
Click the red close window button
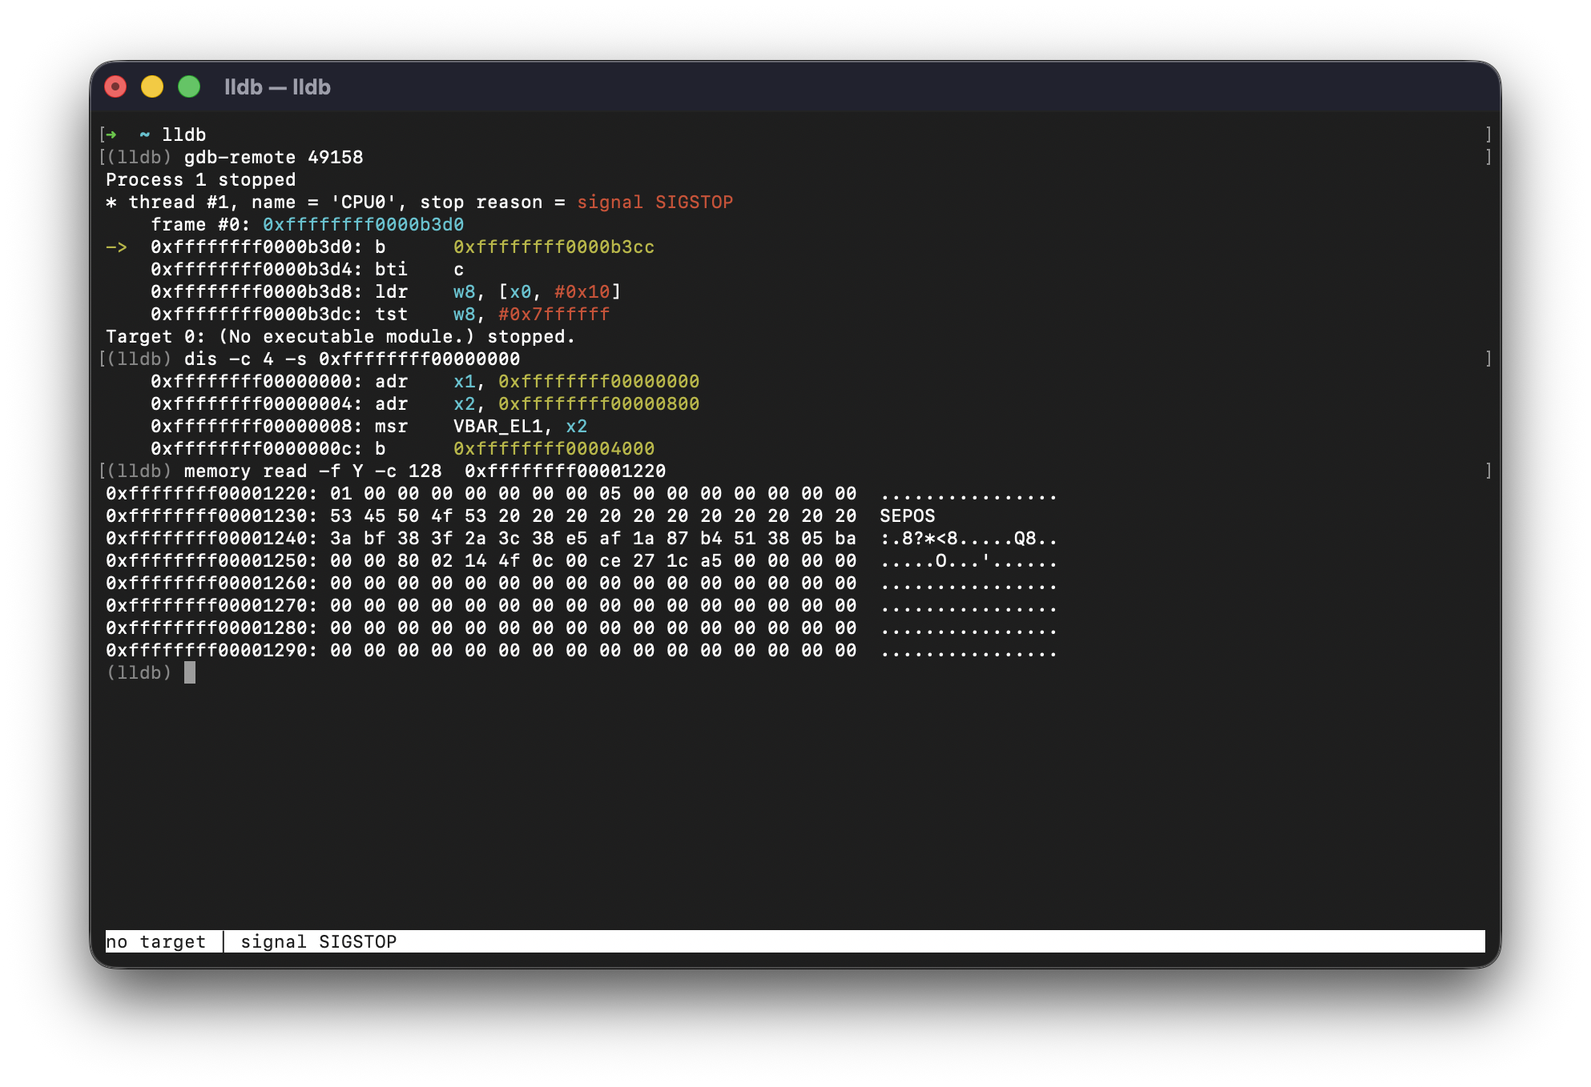[115, 86]
